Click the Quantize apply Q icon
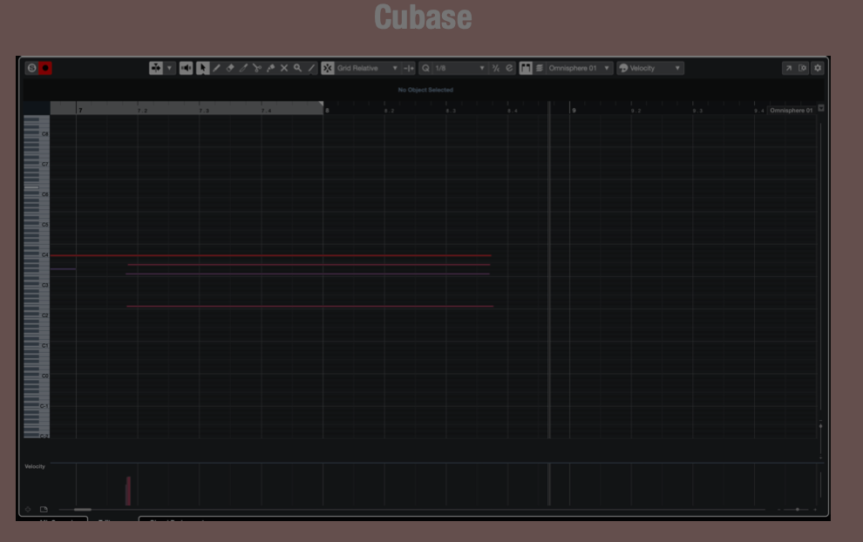Image resolution: width=863 pixels, height=542 pixels. point(425,68)
